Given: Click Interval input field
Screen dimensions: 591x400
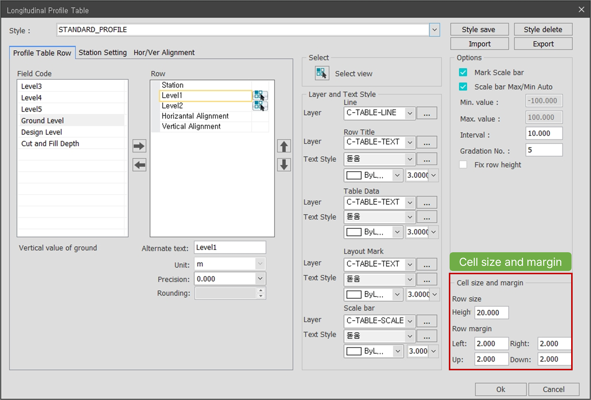Looking at the screenshot, I should click(x=544, y=133).
